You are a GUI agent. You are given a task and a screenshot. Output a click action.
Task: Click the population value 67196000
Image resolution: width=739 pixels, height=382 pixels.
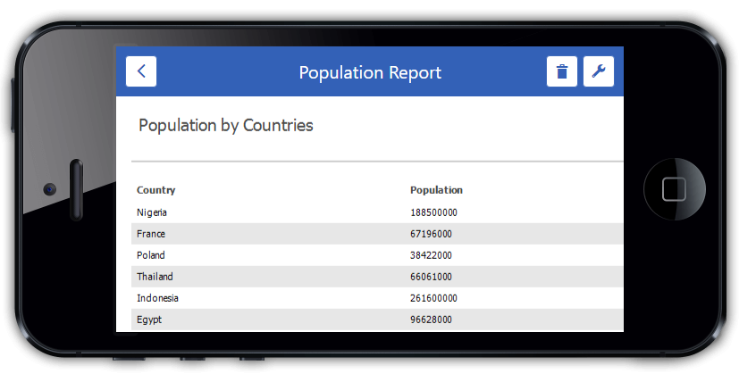(x=431, y=234)
